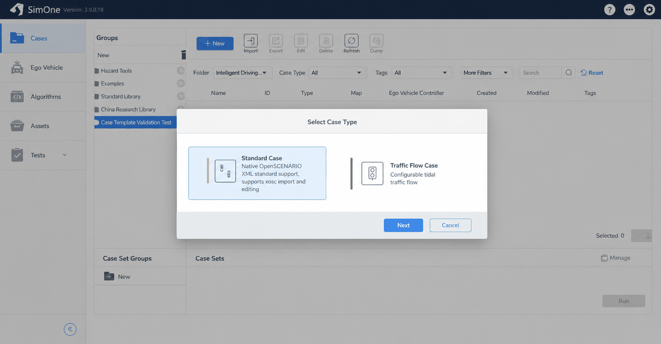Viewport: 661px width, 344px height.
Task: Open the Tags filter dropdown
Action: click(422, 73)
